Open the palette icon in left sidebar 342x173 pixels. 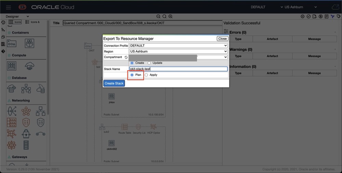pos(3,23)
